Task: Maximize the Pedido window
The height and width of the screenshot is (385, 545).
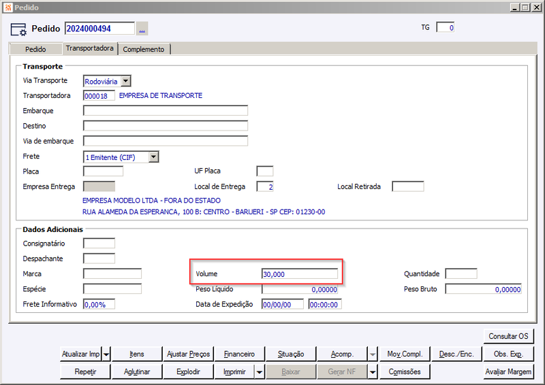Action: pyautogui.click(x=525, y=7)
